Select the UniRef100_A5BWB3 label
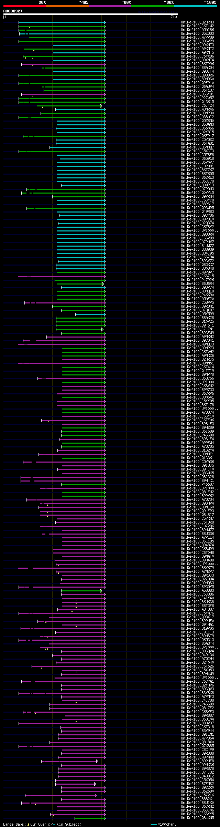The image size is (220, 827). (197, 591)
